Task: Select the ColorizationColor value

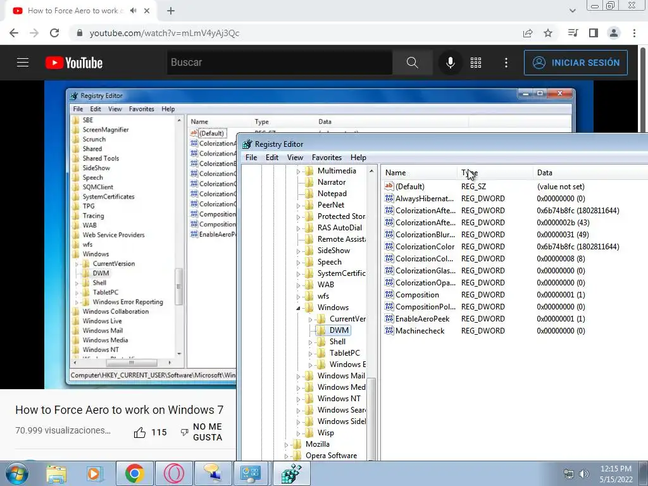Action: [425, 247]
